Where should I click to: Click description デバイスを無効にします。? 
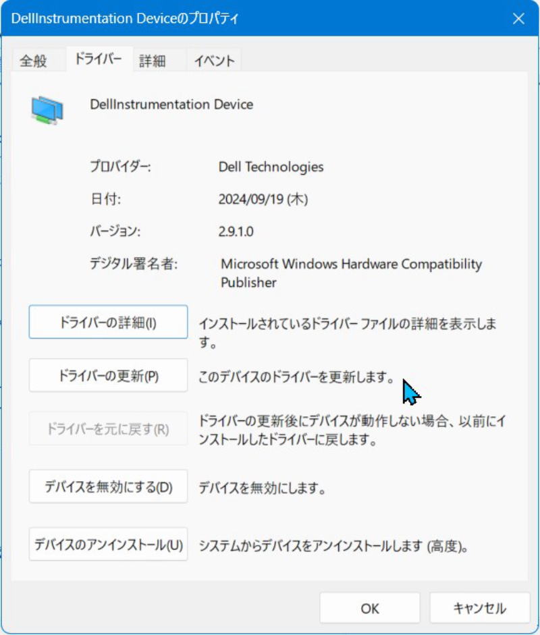point(263,488)
